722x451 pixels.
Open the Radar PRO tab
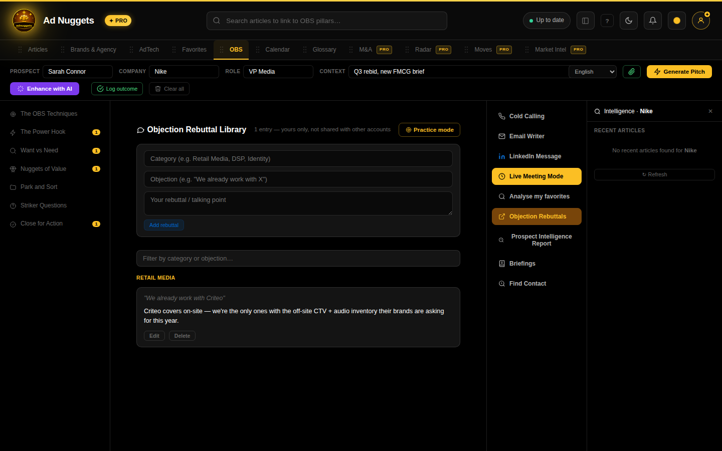point(428,50)
